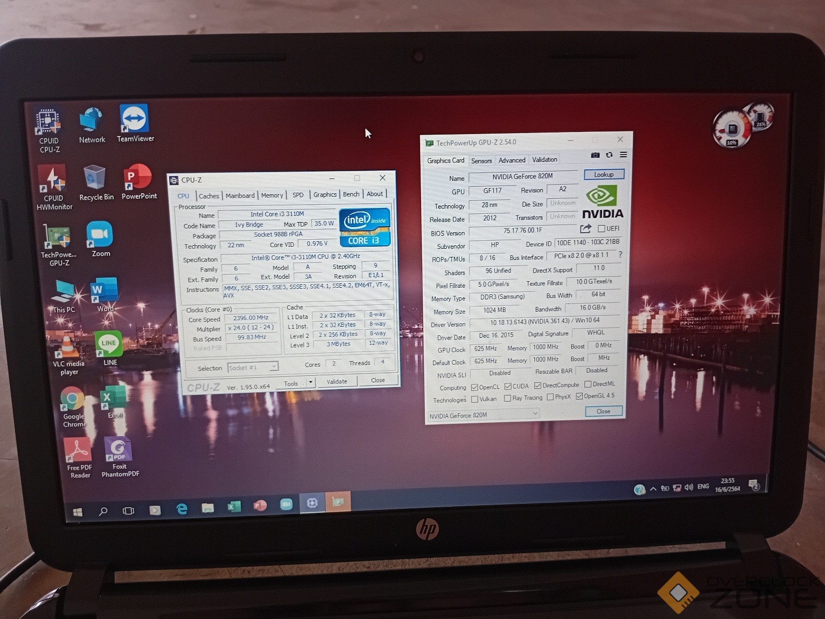Switch to the Caches tab in CPU-Z
The image size is (825, 619).
(x=209, y=196)
